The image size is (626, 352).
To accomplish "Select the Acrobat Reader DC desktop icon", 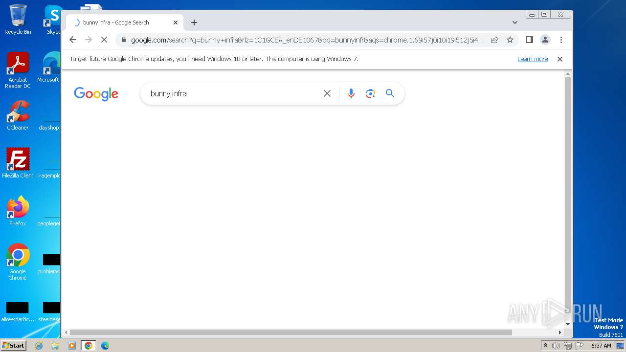I will (18, 70).
